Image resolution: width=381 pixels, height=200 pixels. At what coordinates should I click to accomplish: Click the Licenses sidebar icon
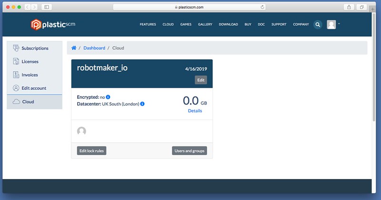point(16,62)
